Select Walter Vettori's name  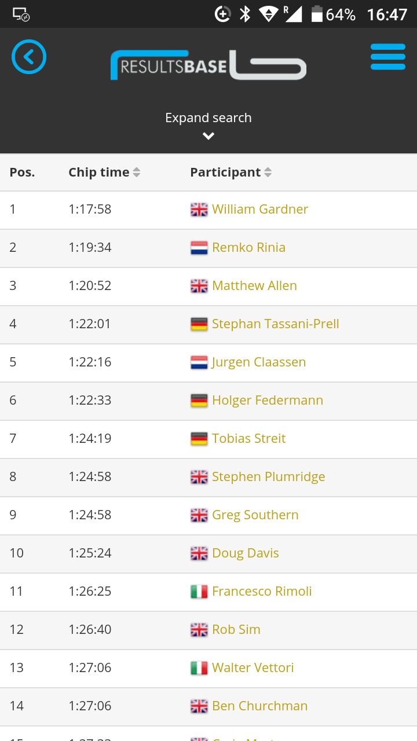(253, 667)
